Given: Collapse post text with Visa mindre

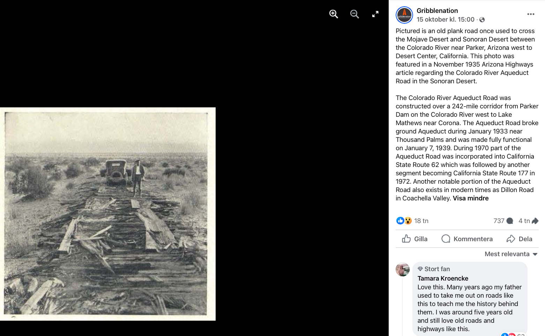Looking at the screenshot, I should point(471,198).
